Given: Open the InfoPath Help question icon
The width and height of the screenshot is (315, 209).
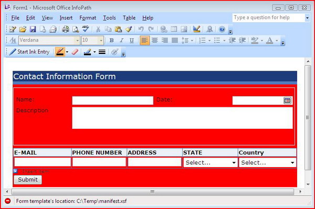Looking at the screenshot, I should pyautogui.click(x=222, y=29).
